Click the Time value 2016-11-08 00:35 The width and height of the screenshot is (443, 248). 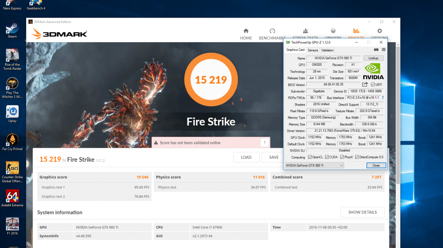pyautogui.click(x=328, y=227)
